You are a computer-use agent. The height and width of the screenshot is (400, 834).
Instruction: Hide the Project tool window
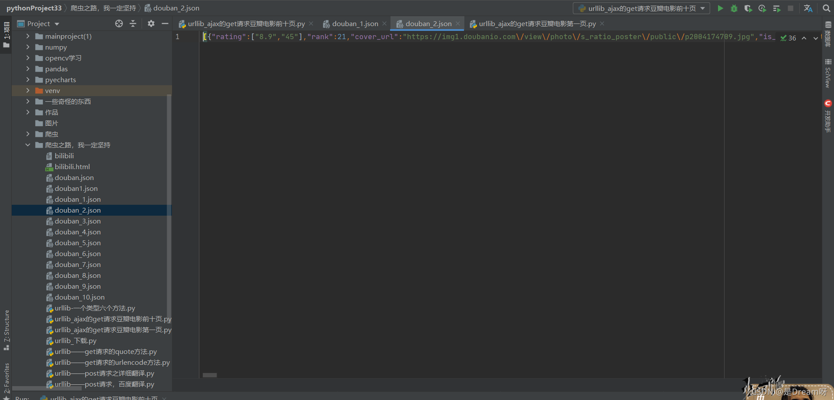click(x=165, y=23)
